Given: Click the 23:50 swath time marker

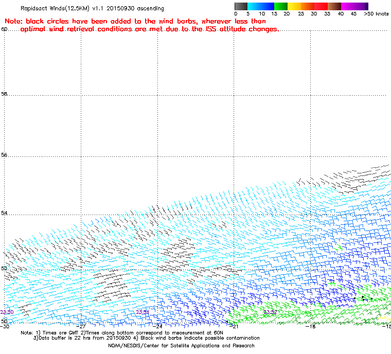Looking at the screenshot, I should tap(7, 312).
